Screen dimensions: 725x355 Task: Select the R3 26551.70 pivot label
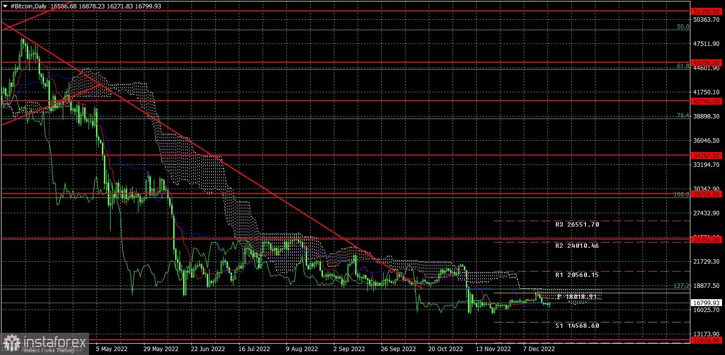[x=577, y=224]
